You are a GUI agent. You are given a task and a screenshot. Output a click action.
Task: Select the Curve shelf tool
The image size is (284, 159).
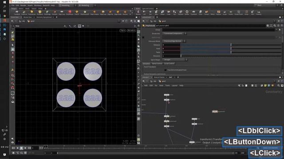click(x=200, y=12)
